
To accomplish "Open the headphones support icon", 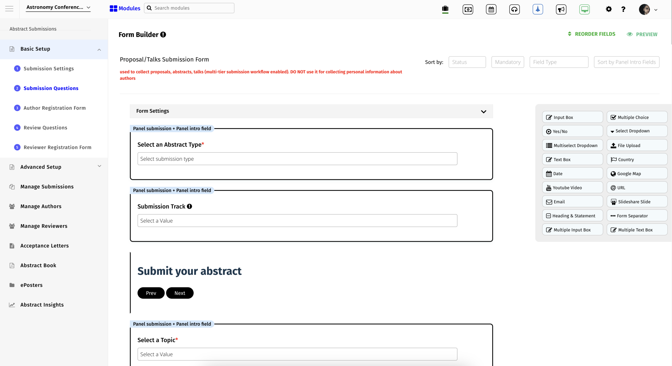I will 514,9.
